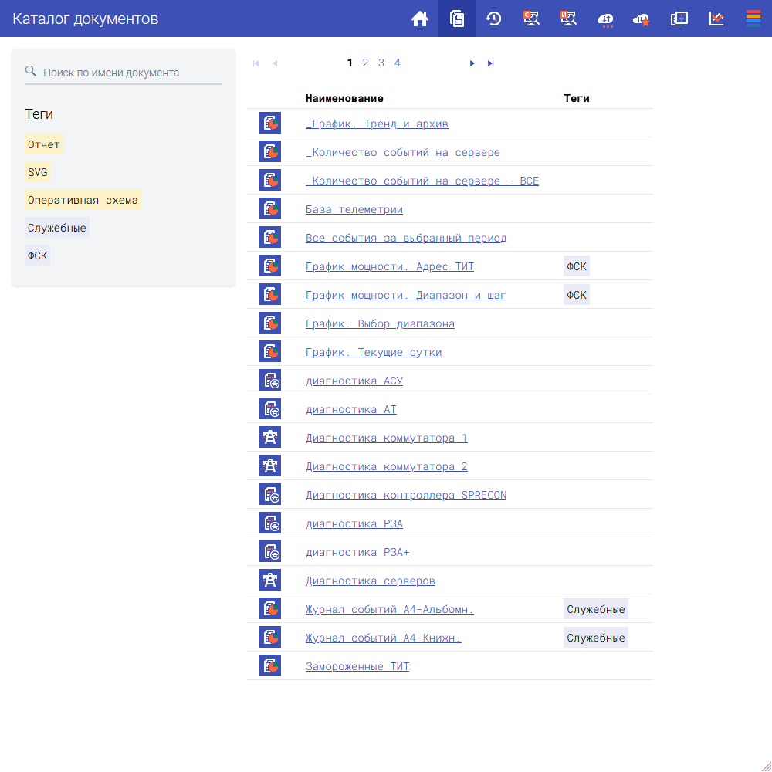
Task: Open Диагностика контроллера SPRECON link
Action: pos(406,495)
